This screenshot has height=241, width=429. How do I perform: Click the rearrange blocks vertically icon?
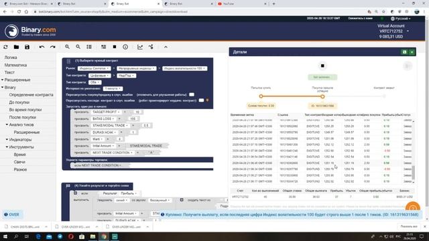[89, 47]
